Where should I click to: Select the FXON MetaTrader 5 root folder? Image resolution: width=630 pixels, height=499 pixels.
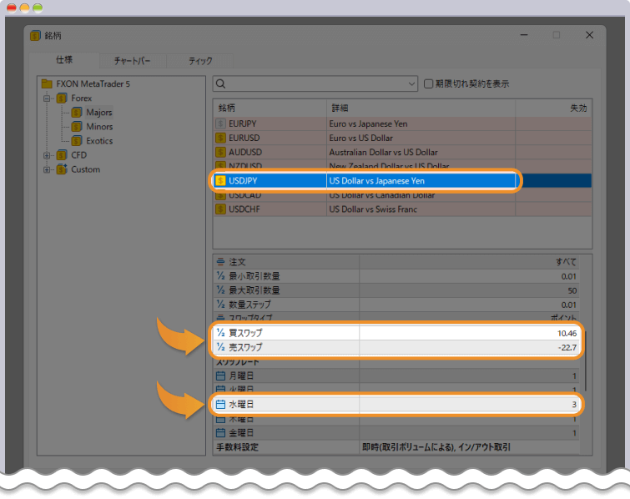click(93, 84)
